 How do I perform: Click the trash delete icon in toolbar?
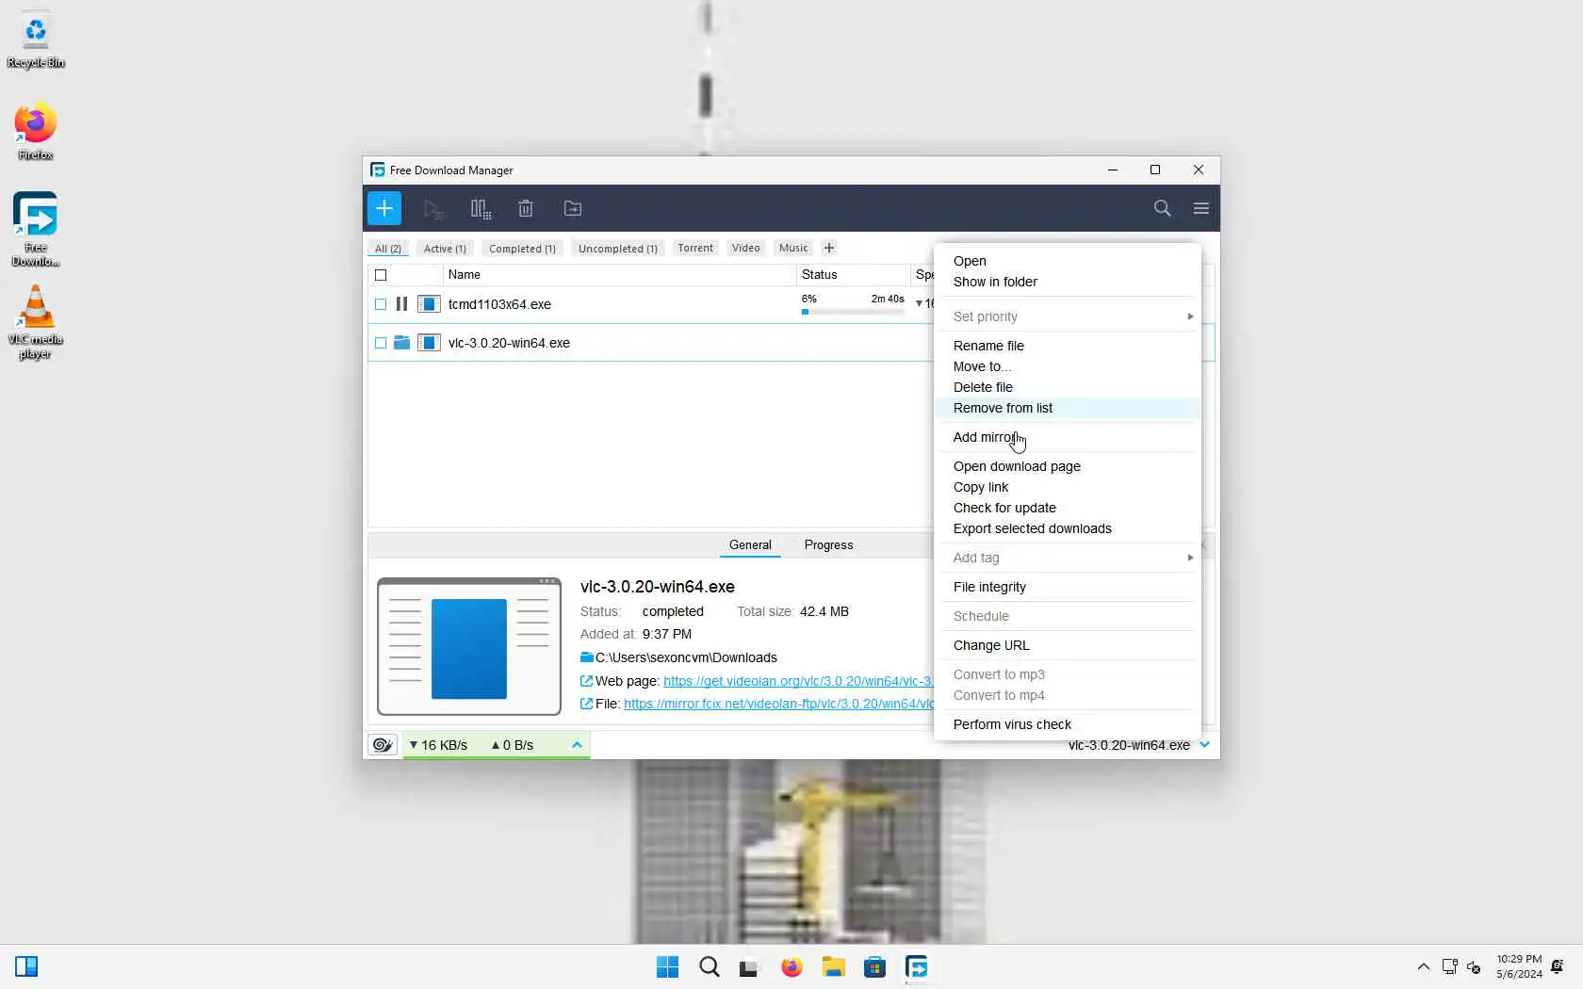[x=526, y=209]
